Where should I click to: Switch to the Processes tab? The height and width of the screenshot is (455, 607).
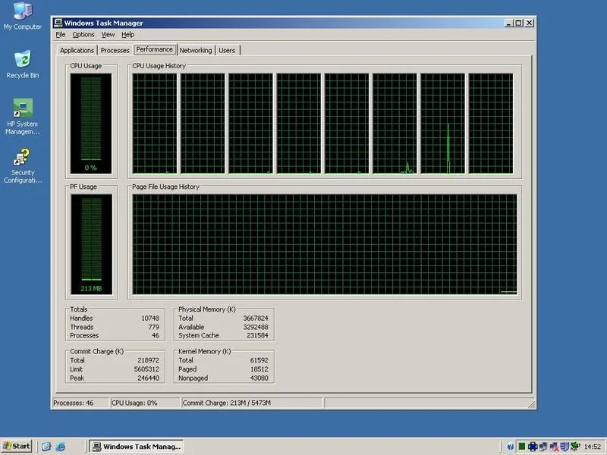tap(115, 50)
